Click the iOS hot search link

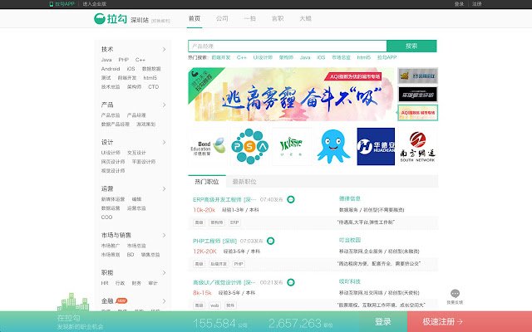click(x=321, y=57)
